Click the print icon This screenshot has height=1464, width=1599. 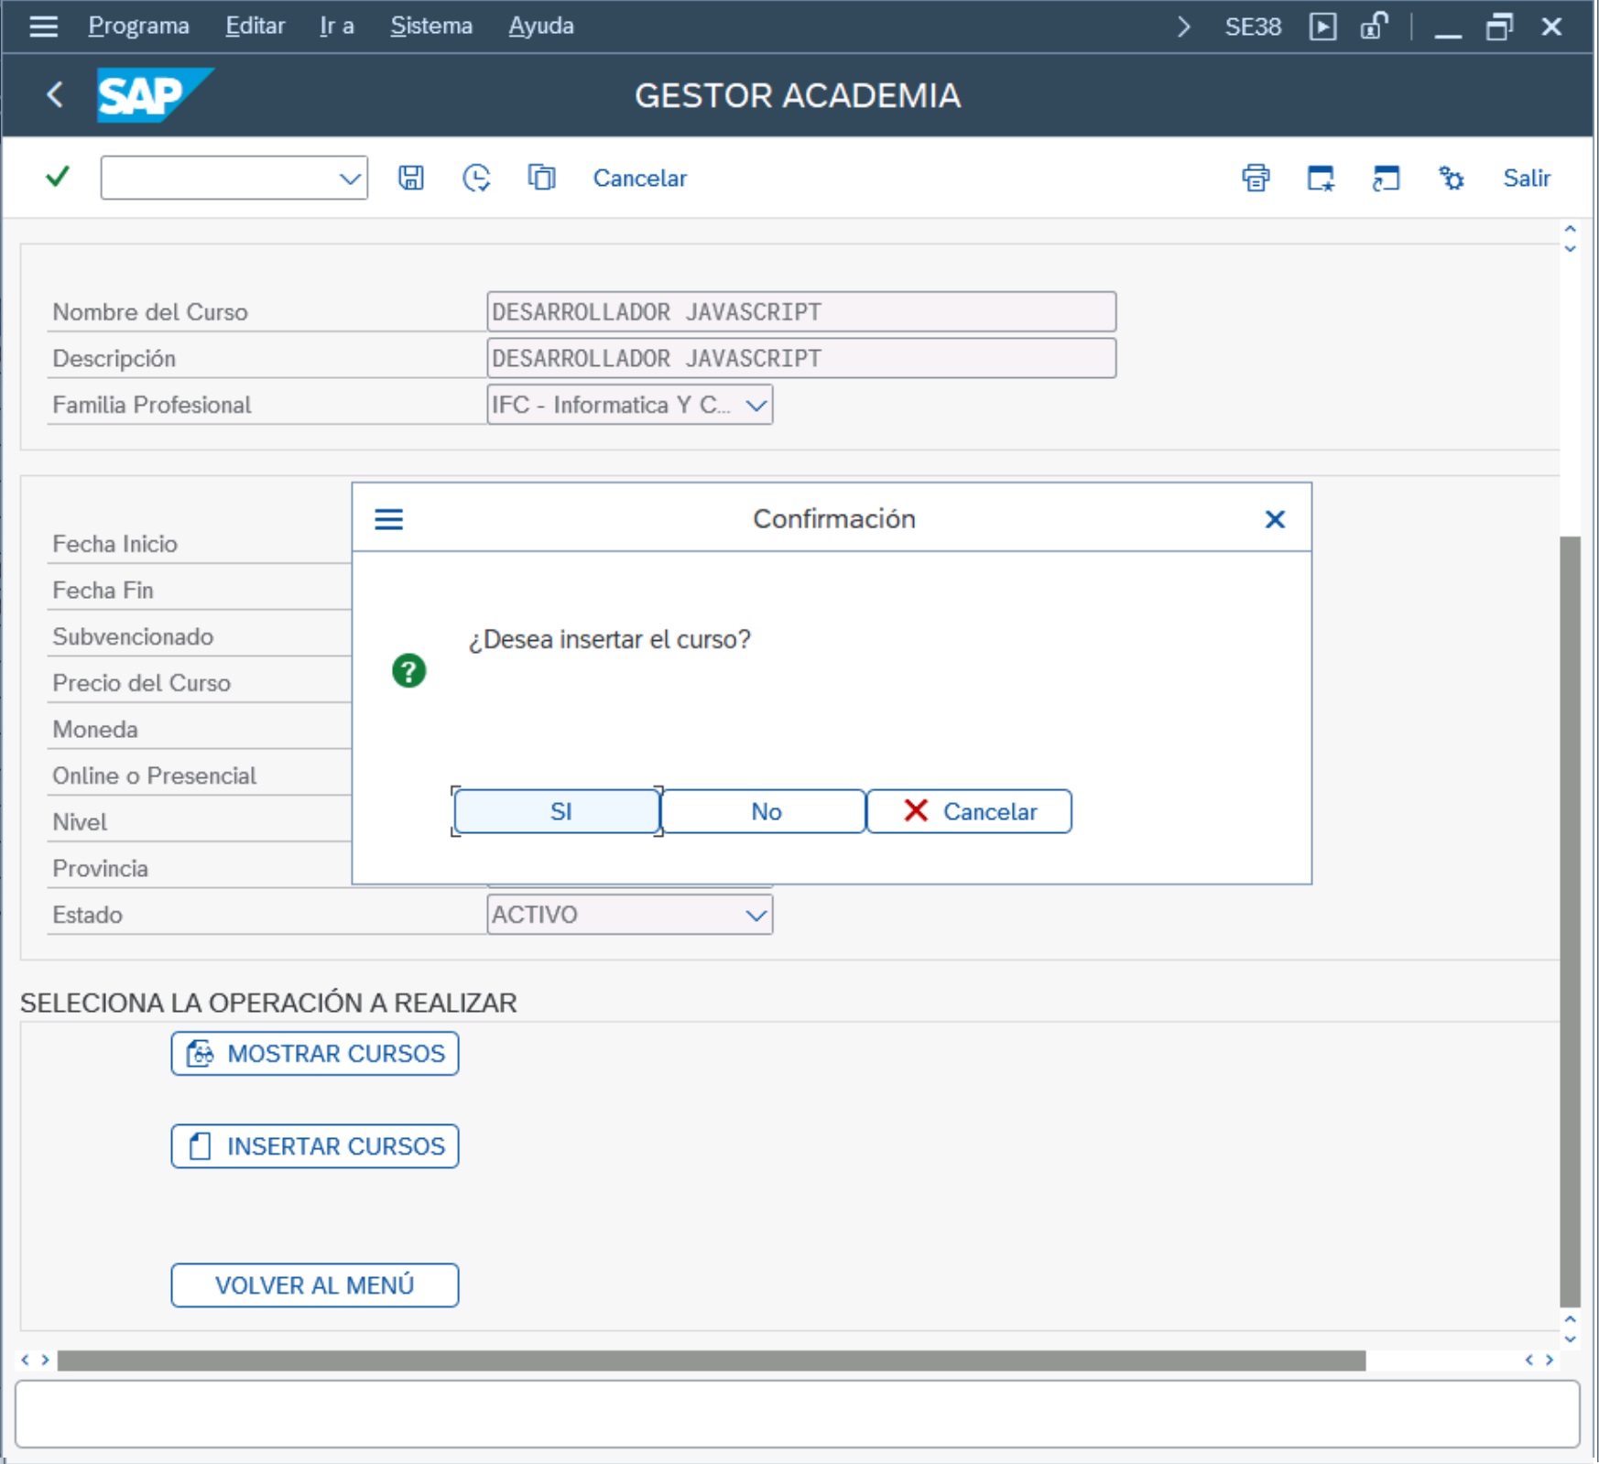[1256, 178]
